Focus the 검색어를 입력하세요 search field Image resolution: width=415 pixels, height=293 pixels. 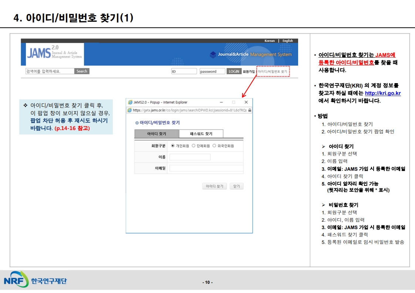[50, 71]
